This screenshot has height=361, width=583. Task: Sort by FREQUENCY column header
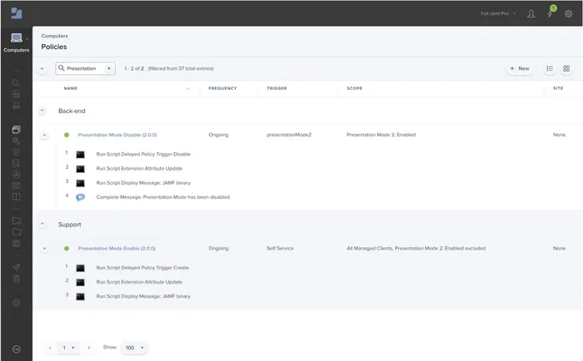[x=222, y=88]
